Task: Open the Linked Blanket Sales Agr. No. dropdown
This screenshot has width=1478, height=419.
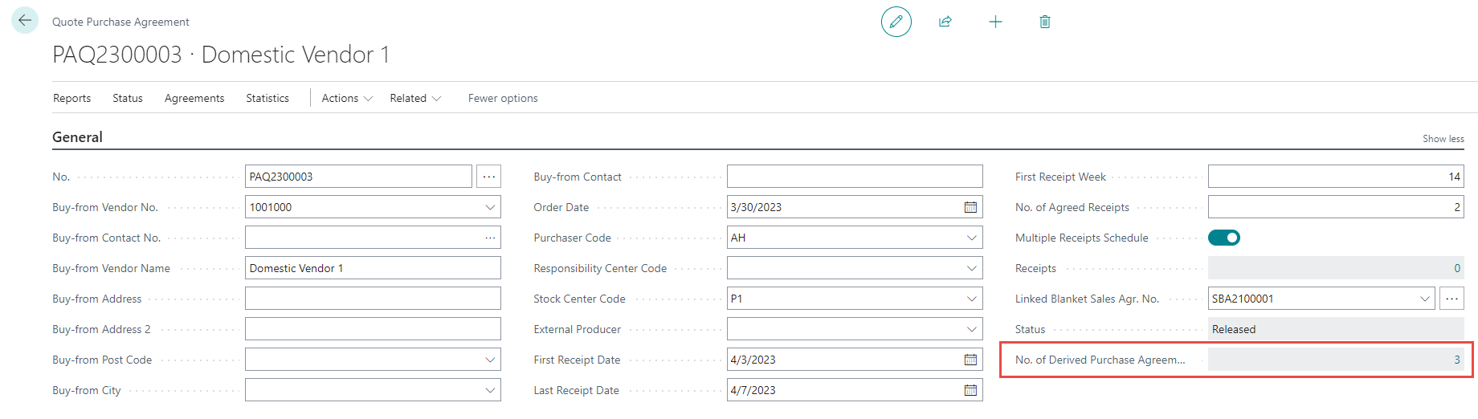Action: [1424, 299]
